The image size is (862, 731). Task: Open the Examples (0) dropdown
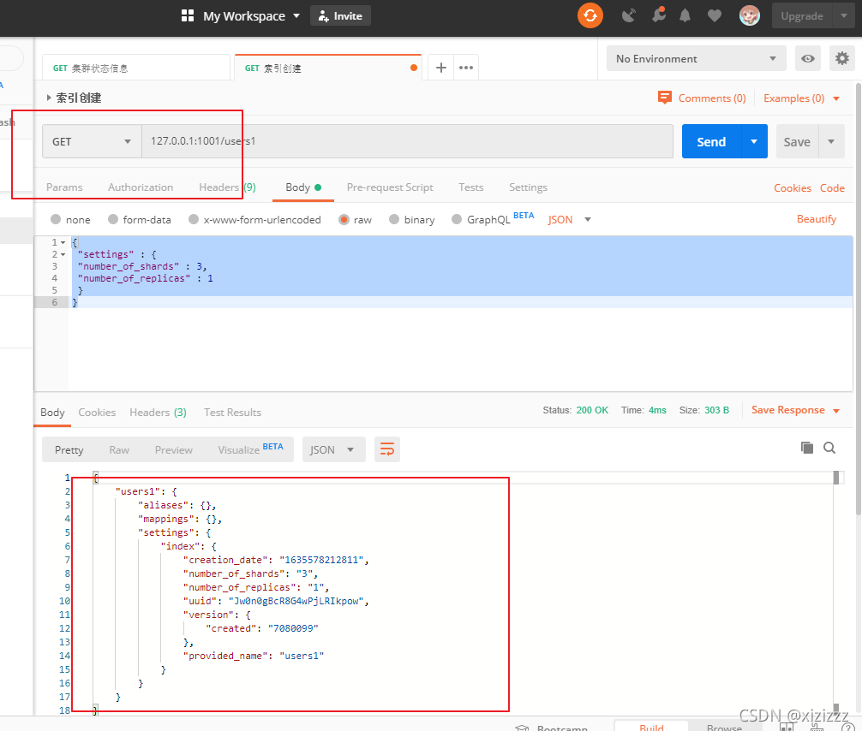pyautogui.click(x=801, y=98)
